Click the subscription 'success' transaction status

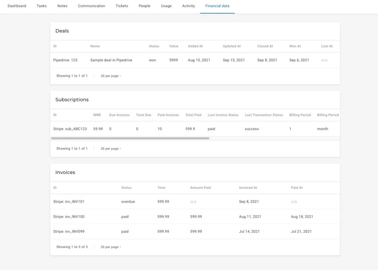[x=252, y=129]
